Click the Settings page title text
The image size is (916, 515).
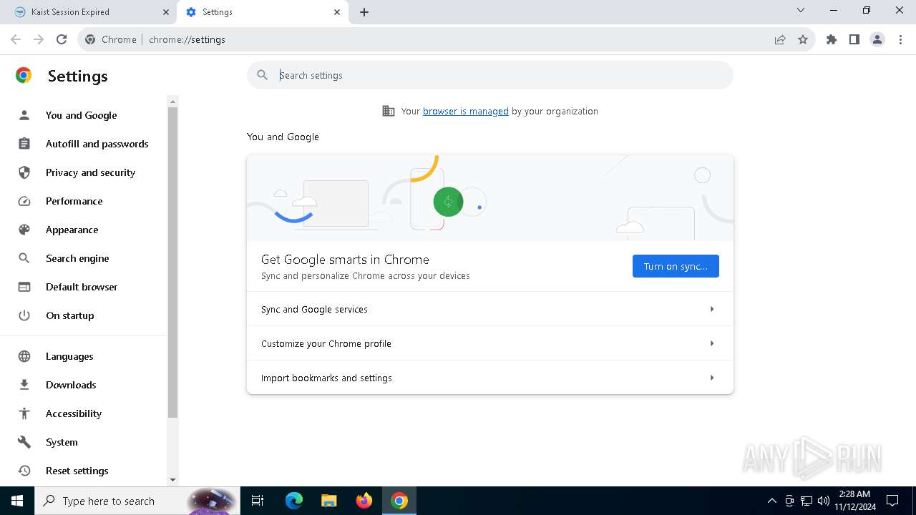pyautogui.click(x=77, y=76)
